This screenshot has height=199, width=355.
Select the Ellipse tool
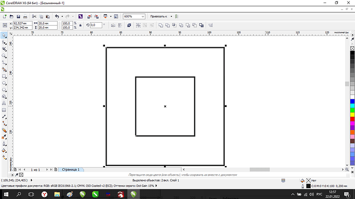click(4, 83)
